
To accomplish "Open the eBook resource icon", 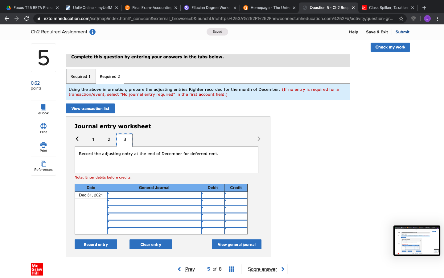I will (43, 107).
